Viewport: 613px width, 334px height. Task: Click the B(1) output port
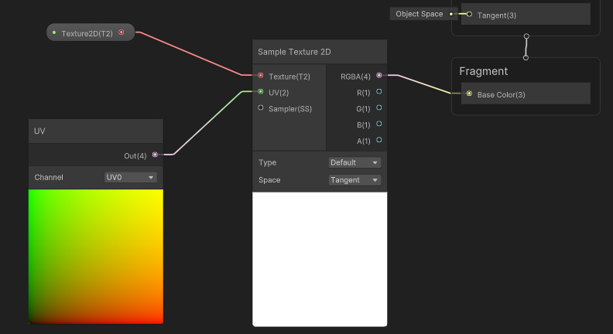click(x=378, y=124)
